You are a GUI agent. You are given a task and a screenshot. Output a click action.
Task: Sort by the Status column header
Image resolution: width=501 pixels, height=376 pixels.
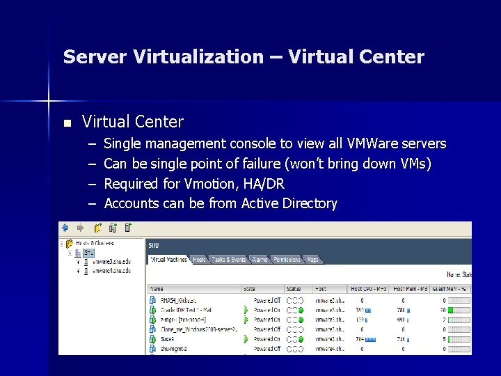(298, 289)
